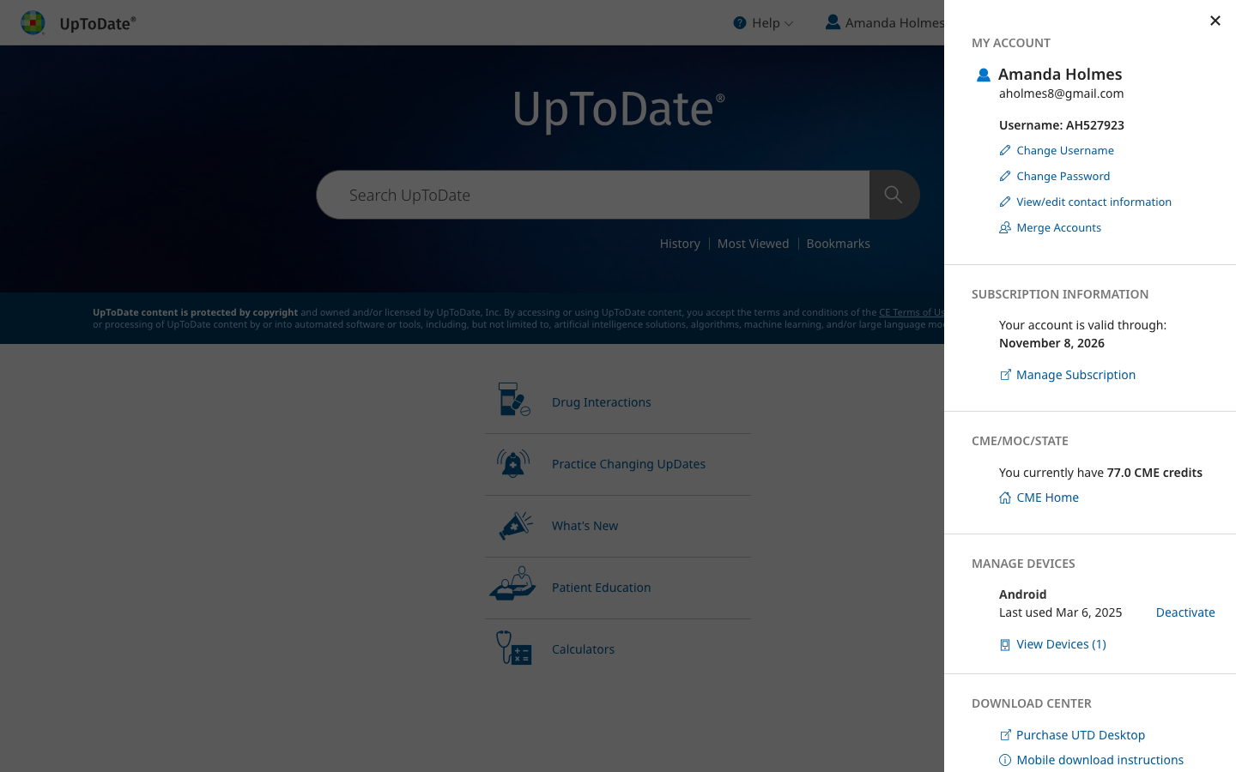Viewport: 1236px width, 772px height.
Task: Click the UpToDate wordmark in the header
Action: point(98,23)
